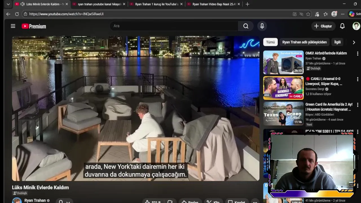Open browser settings three-dot menu
Screen dimensions: 361x203
pos(342,14)
